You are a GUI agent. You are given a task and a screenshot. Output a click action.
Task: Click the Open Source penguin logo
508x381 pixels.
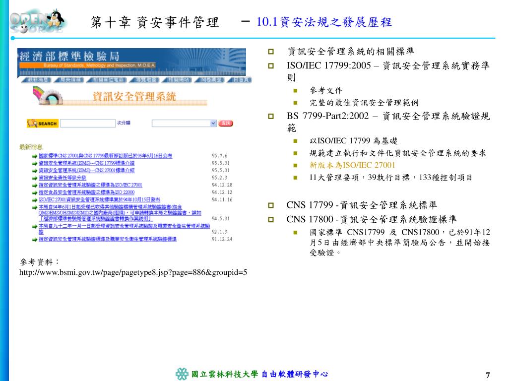pyautogui.click(x=38, y=21)
